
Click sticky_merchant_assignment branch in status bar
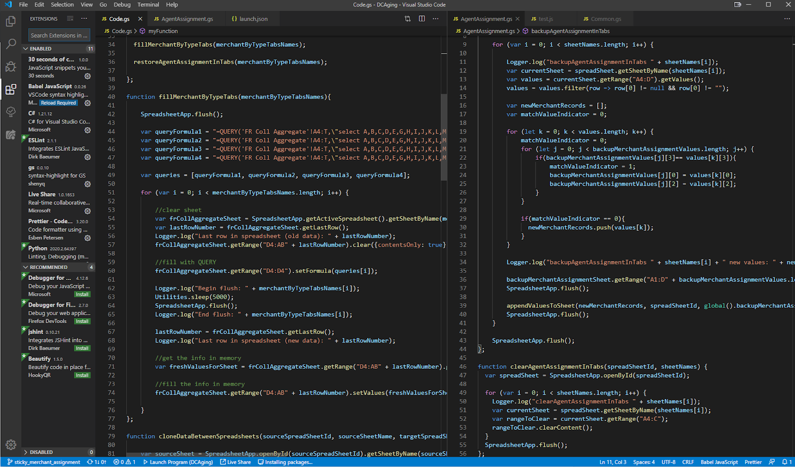click(43, 462)
